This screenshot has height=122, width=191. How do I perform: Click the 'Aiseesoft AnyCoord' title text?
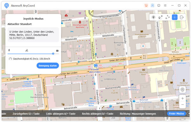click(23, 6)
